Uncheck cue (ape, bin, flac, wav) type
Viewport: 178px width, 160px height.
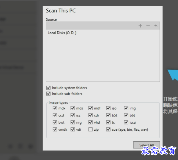click(108, 129)
